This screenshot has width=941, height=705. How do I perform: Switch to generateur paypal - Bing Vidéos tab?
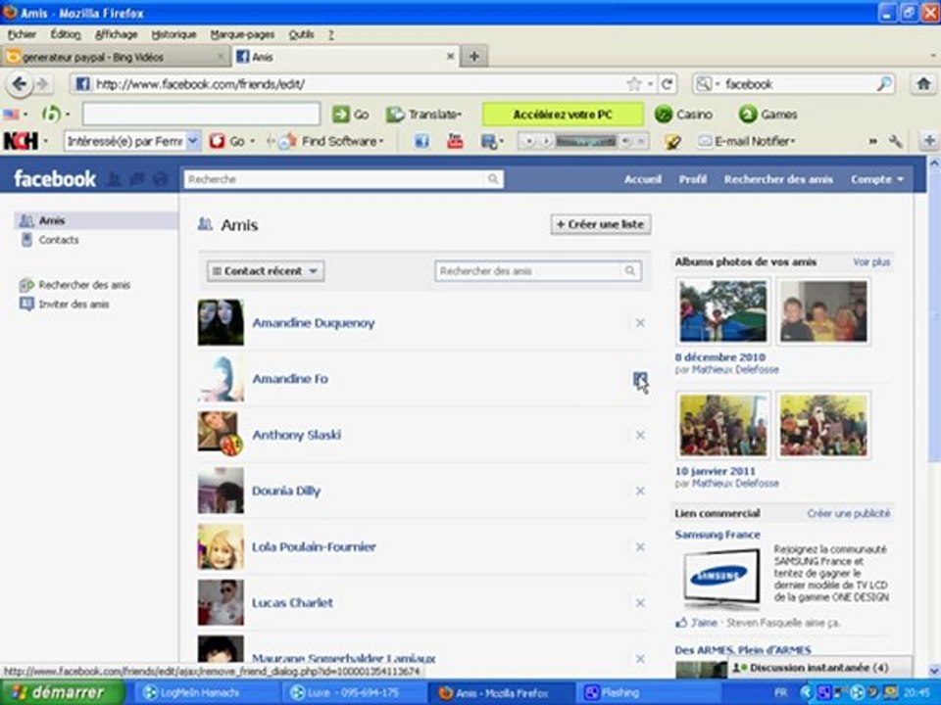116,57
